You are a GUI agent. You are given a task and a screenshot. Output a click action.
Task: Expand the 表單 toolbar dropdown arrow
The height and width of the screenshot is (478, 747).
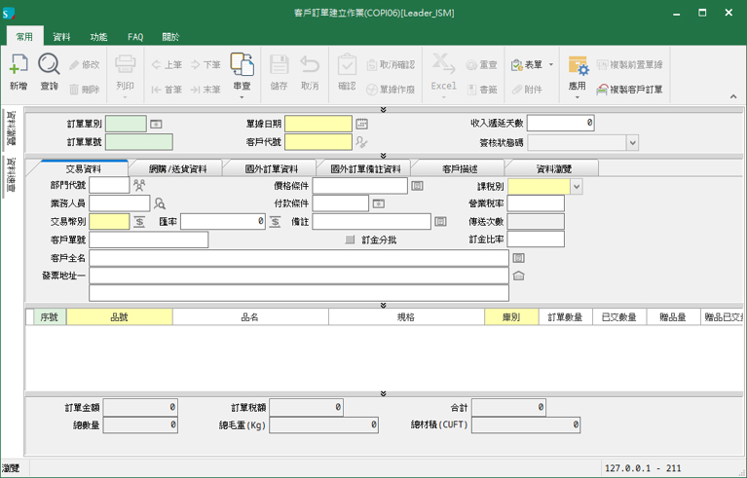(551, 65)
